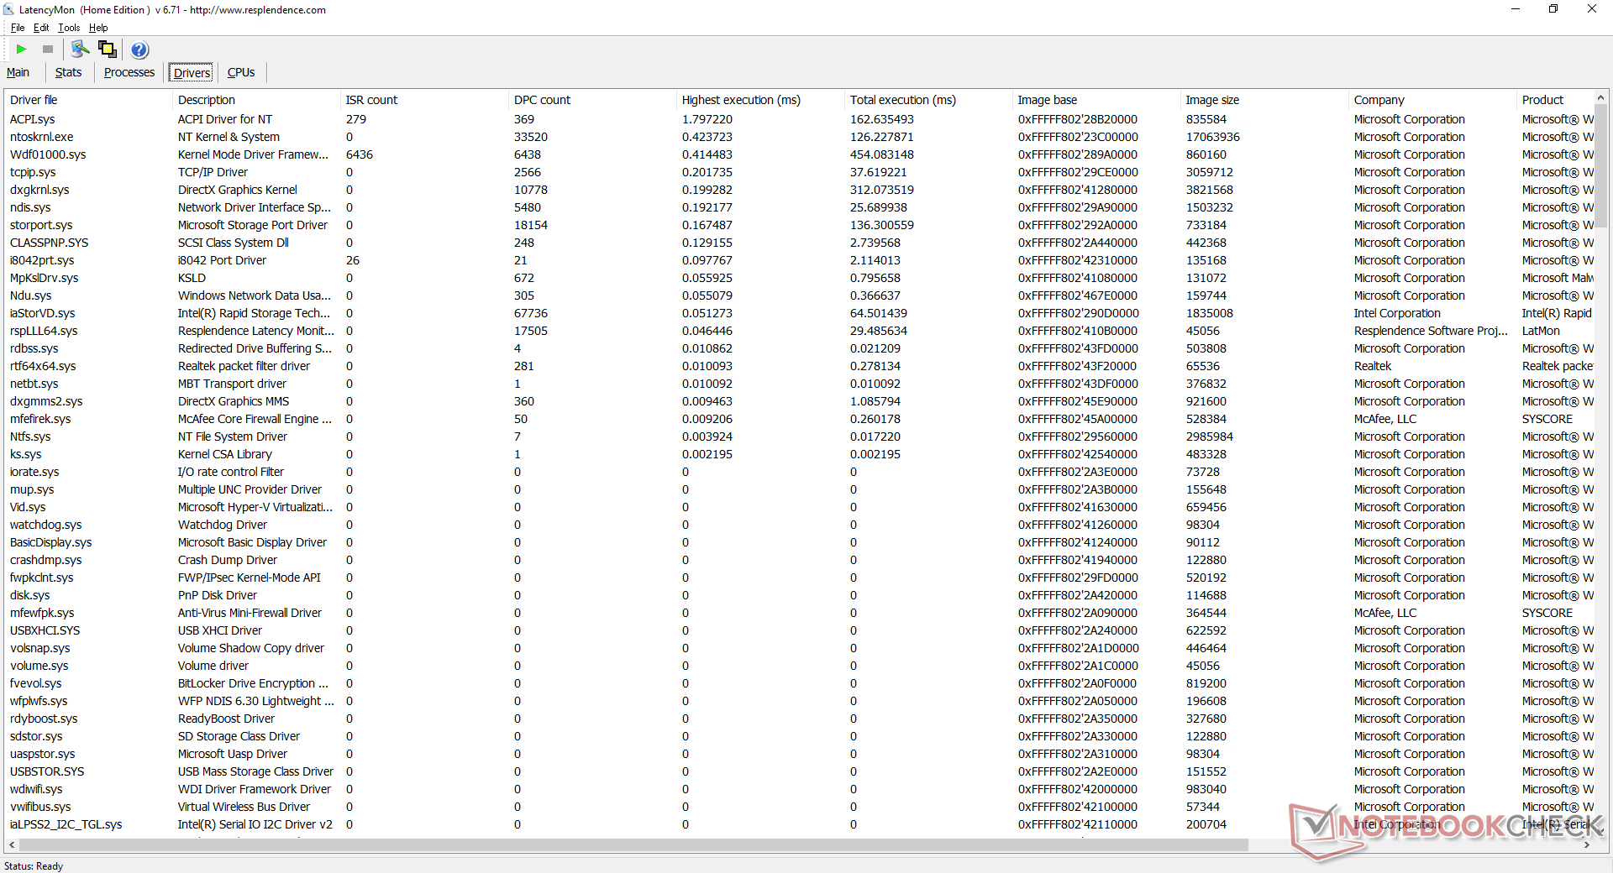Screen dimensions: 1613x873
Task: Switch to the Main tab
Action: 18,72
